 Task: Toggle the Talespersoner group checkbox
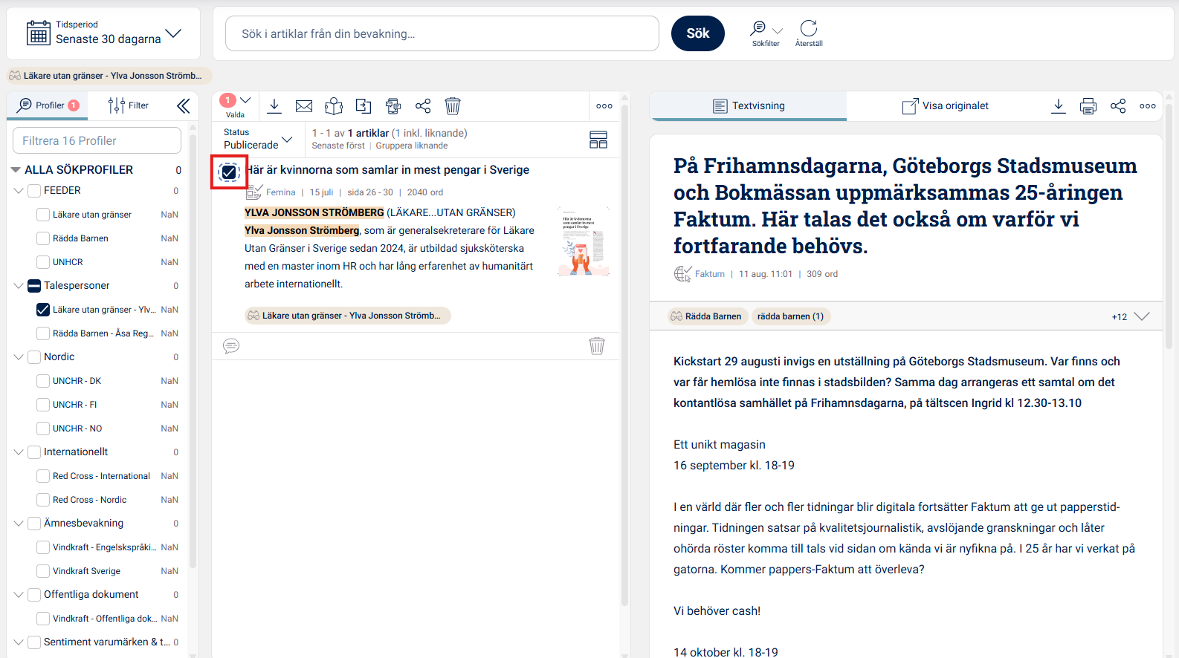34,286
